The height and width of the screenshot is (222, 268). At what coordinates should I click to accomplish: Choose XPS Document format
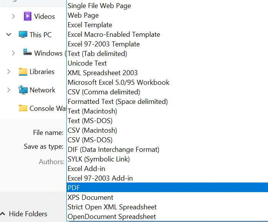pyautogui.click(x=167, y=197)
